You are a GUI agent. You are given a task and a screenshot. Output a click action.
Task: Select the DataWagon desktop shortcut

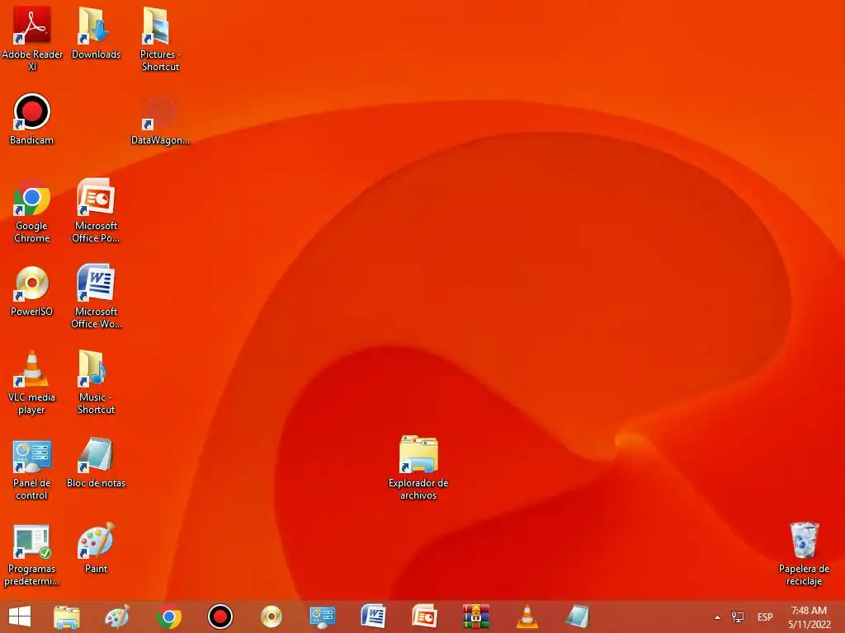coord(160,119)
